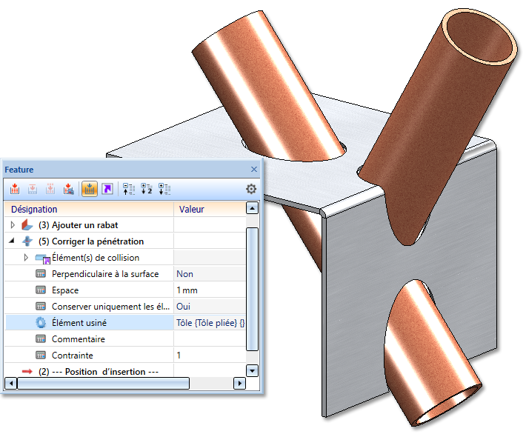
Task: Click the third faded red feature icon
Action: (x=50, y=189)
